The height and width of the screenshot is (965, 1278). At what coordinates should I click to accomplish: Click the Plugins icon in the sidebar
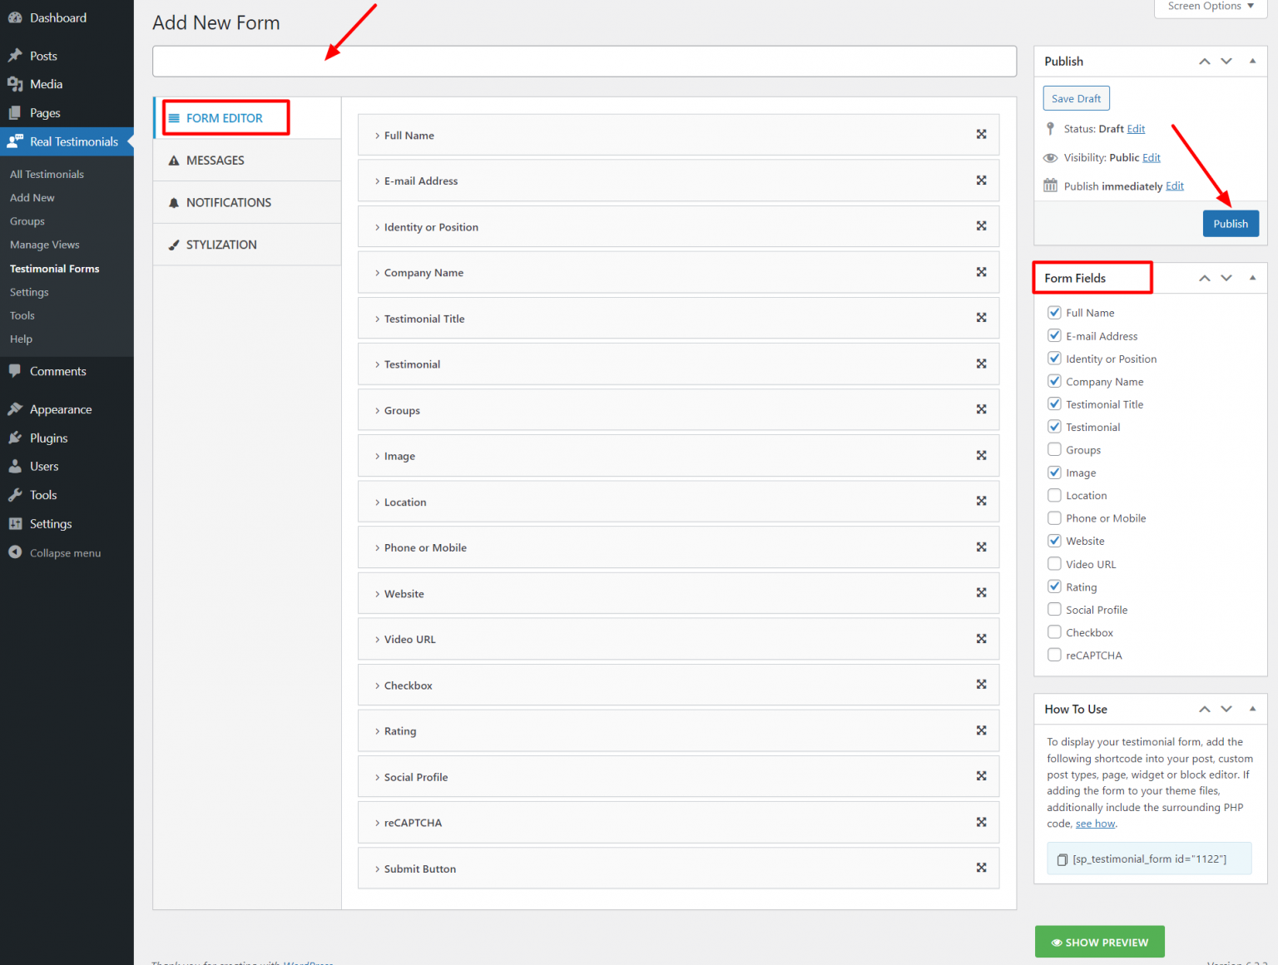pyautogui.click(x=17, y=438)
